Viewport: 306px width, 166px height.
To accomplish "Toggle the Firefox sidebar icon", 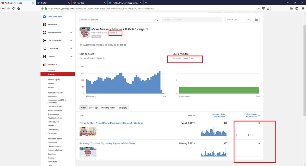I will coord(297,8).
